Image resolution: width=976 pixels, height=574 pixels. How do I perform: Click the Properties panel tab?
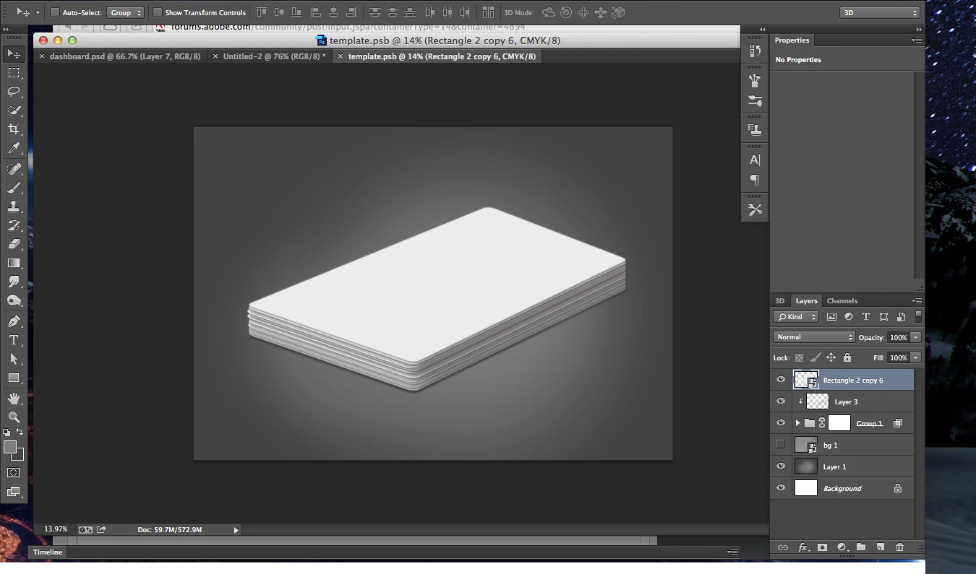point(792,40)
